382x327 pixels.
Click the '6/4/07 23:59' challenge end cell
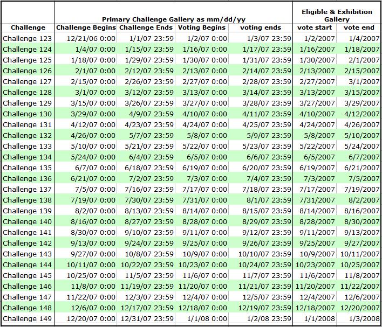[152, 157]
